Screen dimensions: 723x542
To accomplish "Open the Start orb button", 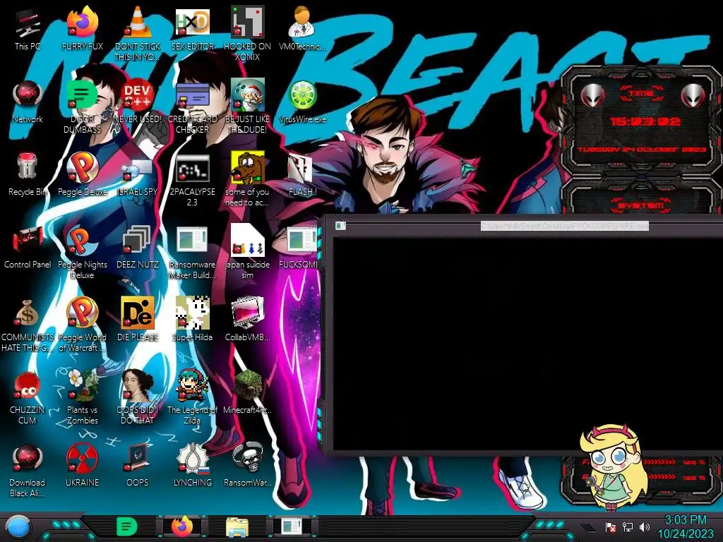I will 18,527.
